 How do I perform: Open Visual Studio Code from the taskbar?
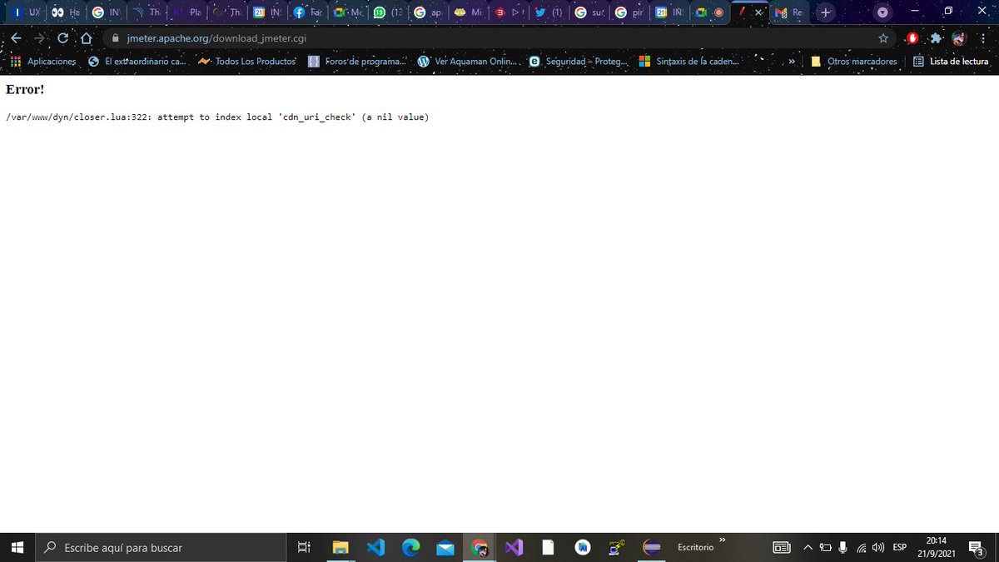[375, 547]
